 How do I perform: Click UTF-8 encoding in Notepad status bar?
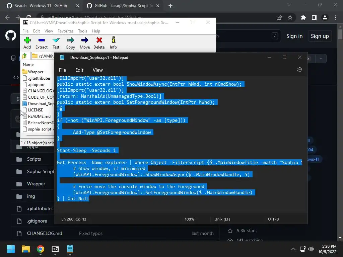point(273,219)
